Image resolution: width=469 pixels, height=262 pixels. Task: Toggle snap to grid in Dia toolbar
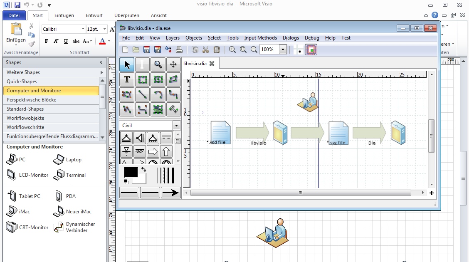[298, 49]
